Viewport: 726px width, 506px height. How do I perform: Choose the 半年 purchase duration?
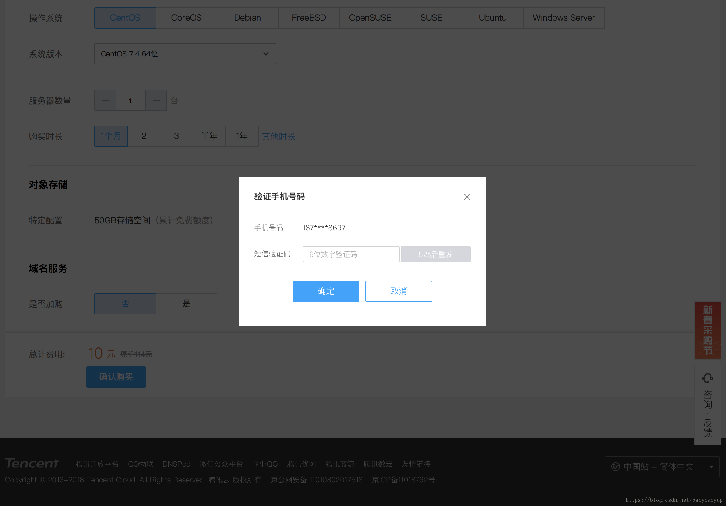pos(209,136)
